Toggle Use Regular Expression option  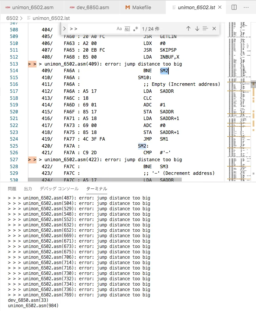pos(136,29)
